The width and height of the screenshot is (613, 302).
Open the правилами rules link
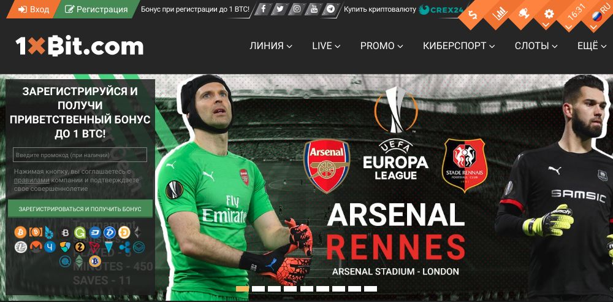(32, 180)
